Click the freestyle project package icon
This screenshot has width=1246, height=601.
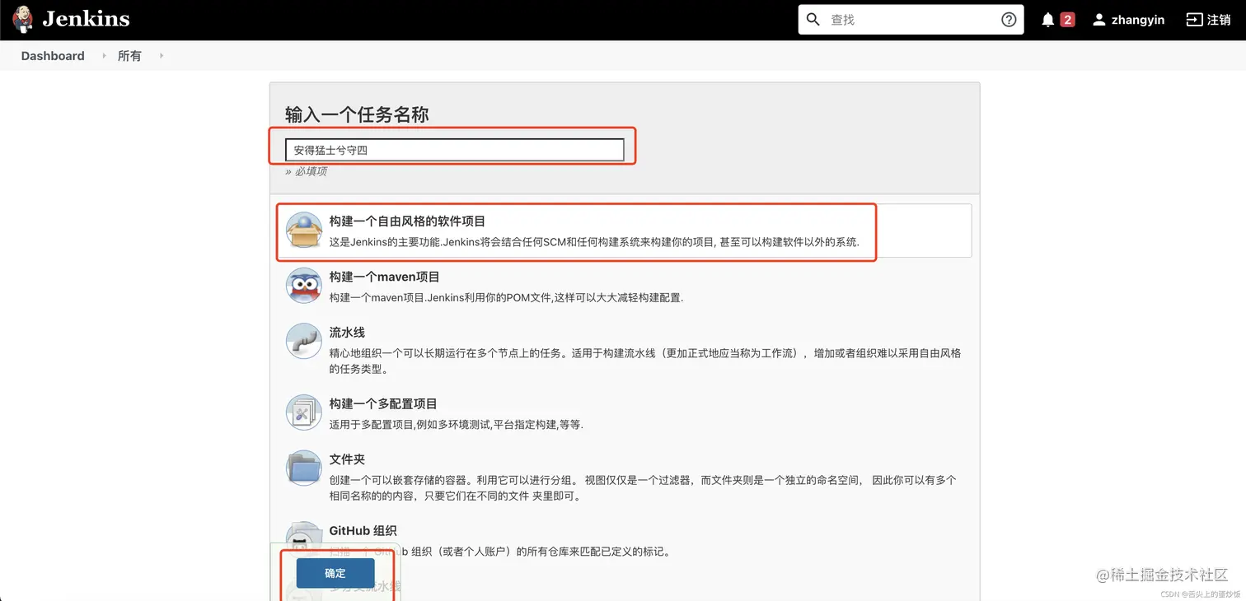click(303, 230)
